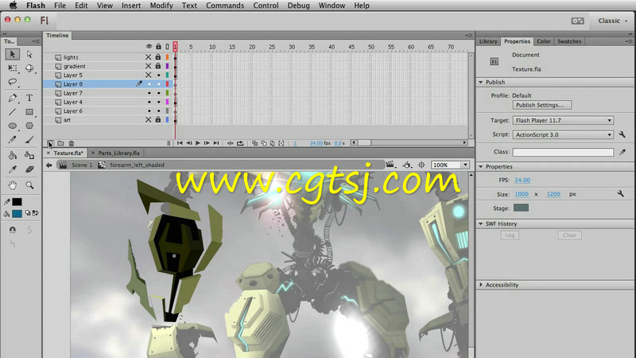636x358 pixels.
Task: Collapse the SWF History section
Action: coord(481,224)
